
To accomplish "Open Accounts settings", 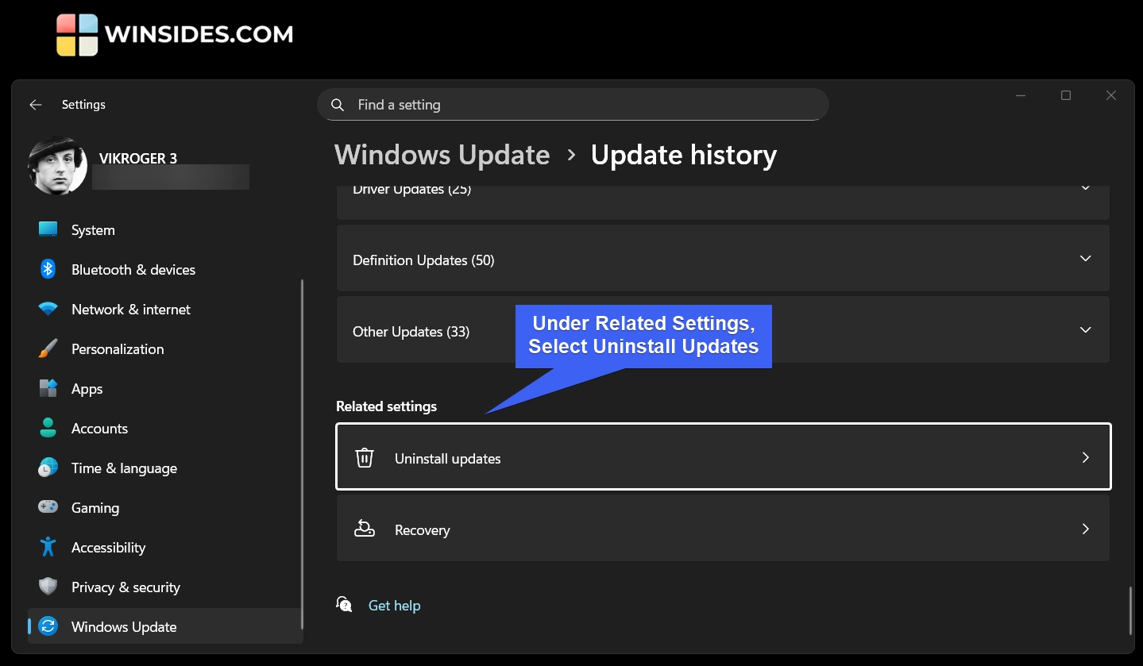I will [100, 428].
